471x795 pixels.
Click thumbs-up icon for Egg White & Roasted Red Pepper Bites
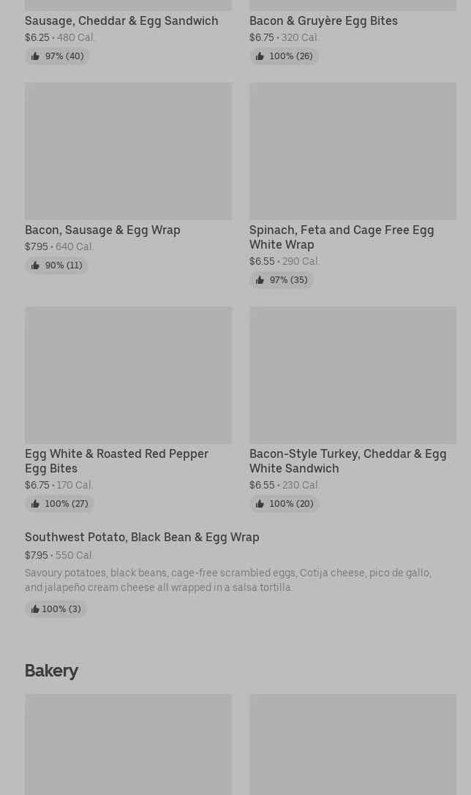(35, 504)
